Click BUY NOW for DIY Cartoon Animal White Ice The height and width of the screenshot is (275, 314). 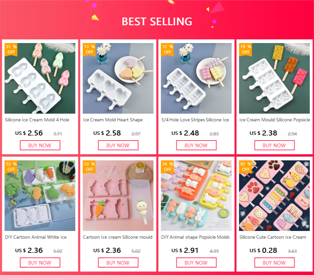(x=40, y=263)
